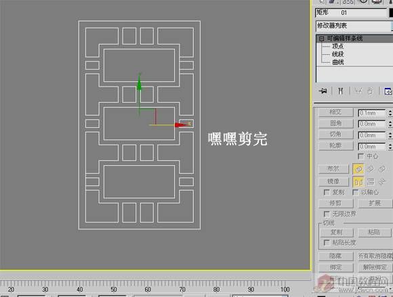Click the 隐藏 button

coord(336,256)
